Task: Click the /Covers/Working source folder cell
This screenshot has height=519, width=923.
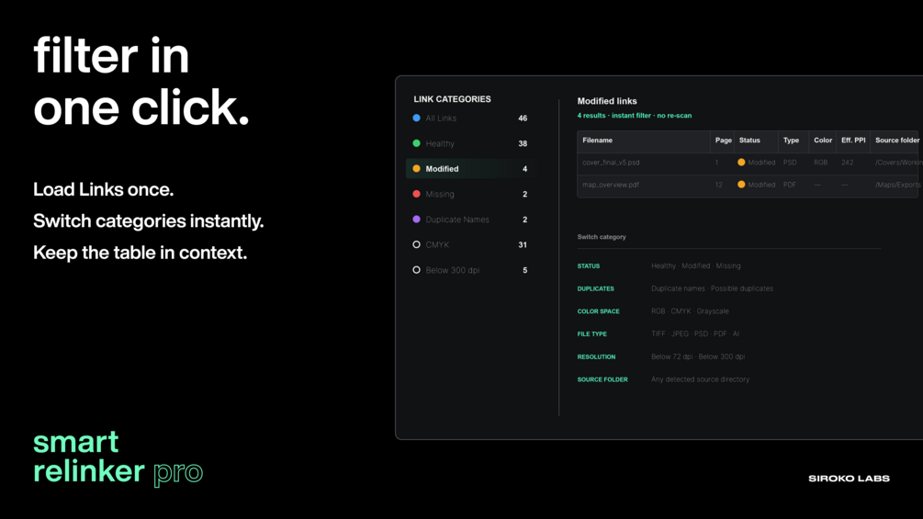Action: [898, 163]
